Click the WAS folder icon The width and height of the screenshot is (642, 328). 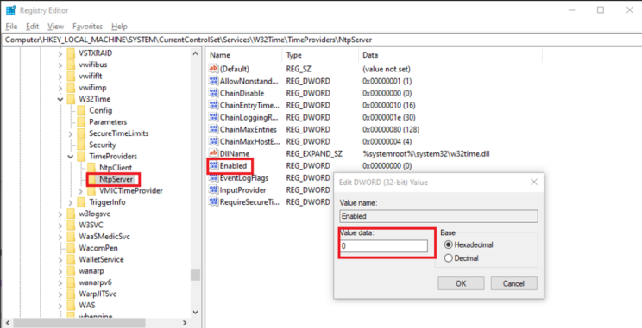(72, 305)
